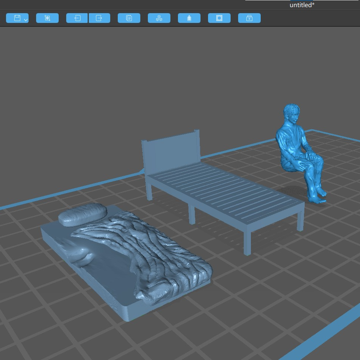
Task: Click the save floppy disk icon
Action: point(17,18)
